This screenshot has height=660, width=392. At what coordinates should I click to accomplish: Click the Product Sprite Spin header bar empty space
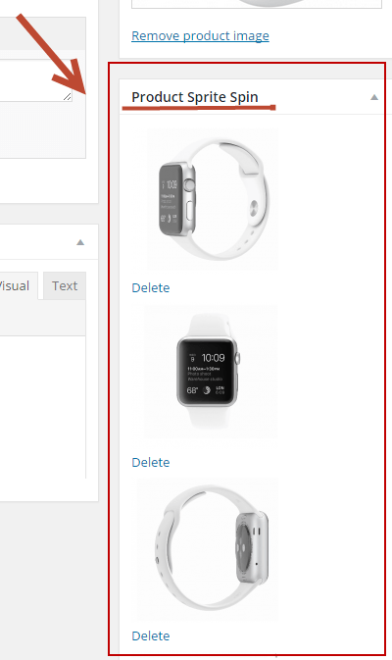point(314,97)
